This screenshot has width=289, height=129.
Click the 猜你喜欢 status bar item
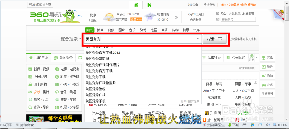[25, 125]
